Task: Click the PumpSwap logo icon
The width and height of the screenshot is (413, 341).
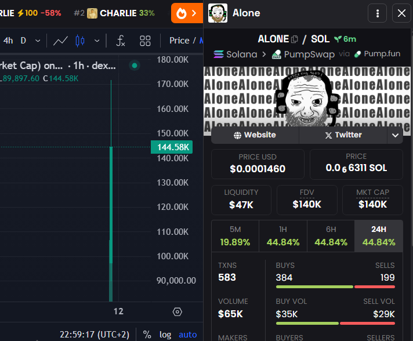Action: pos(277,55)
